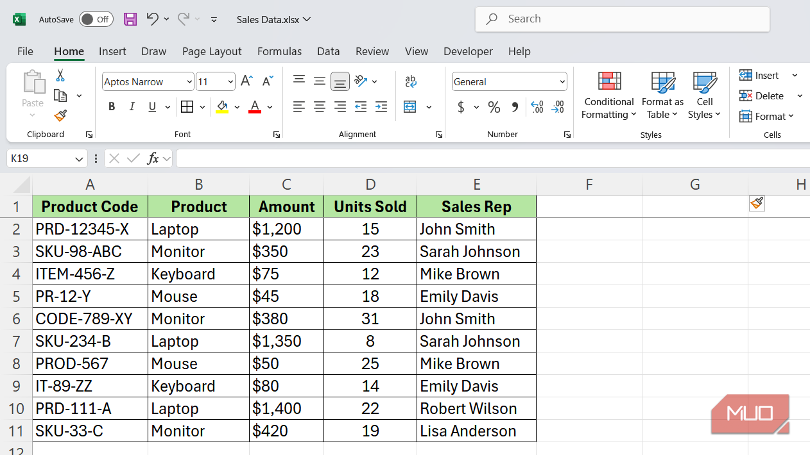Screen dimensions: 810x455
Task: Switch to the Developer tab
Action: coord(468,51)
